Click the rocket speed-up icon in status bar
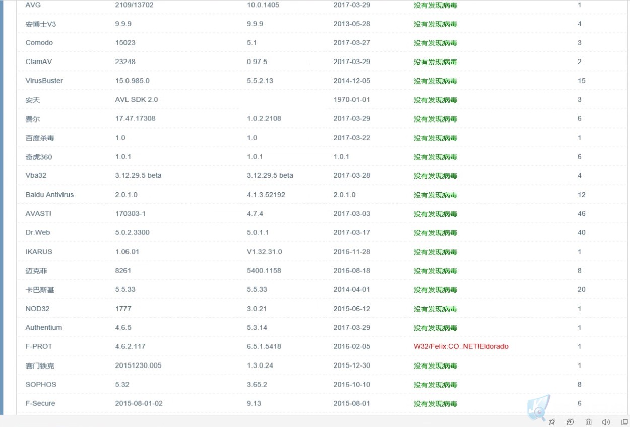Viewport: 630px width, 427px height. click(x=552, y=422)
